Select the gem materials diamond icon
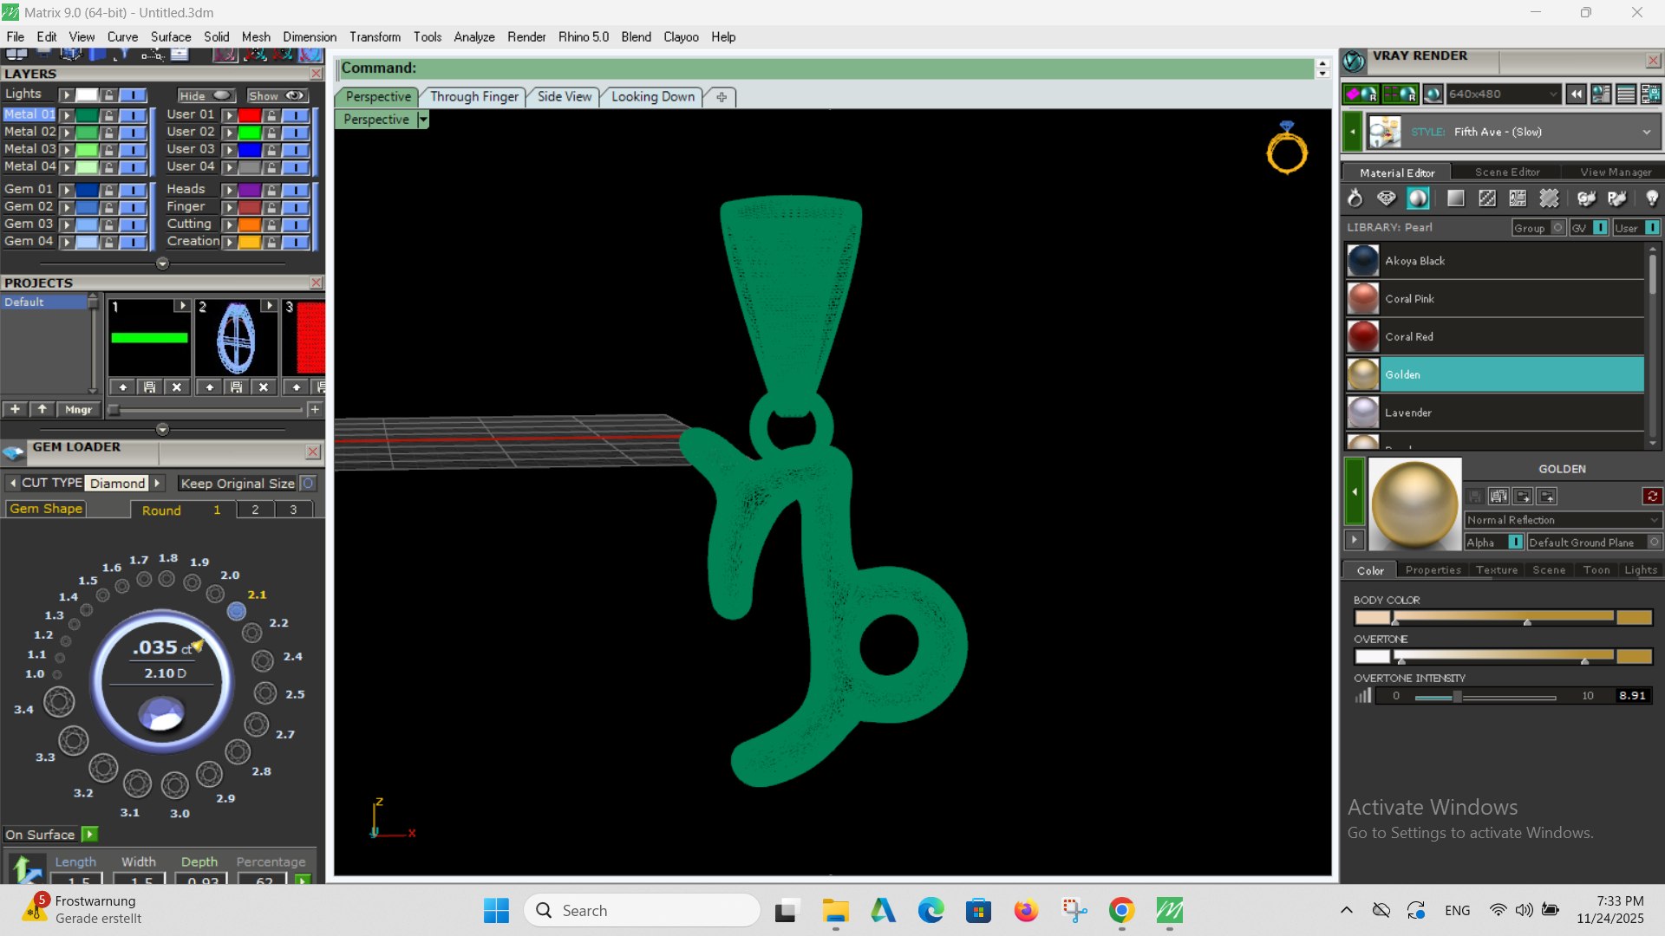The width and height of the screenshot is (1665, 936). click(1387, 198)
